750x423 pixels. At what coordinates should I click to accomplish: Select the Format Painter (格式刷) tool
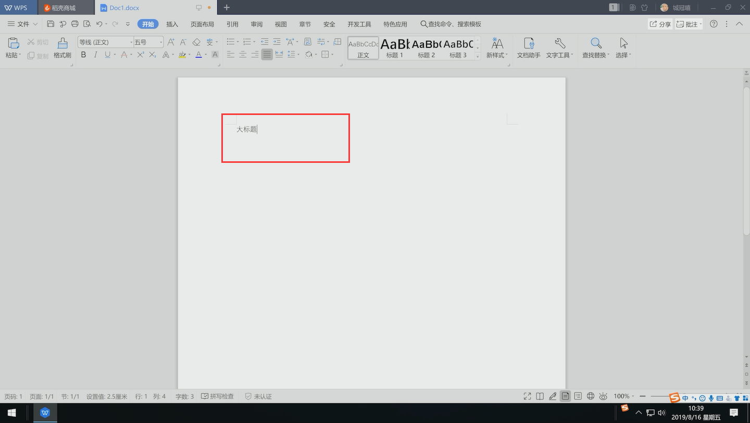63,48
